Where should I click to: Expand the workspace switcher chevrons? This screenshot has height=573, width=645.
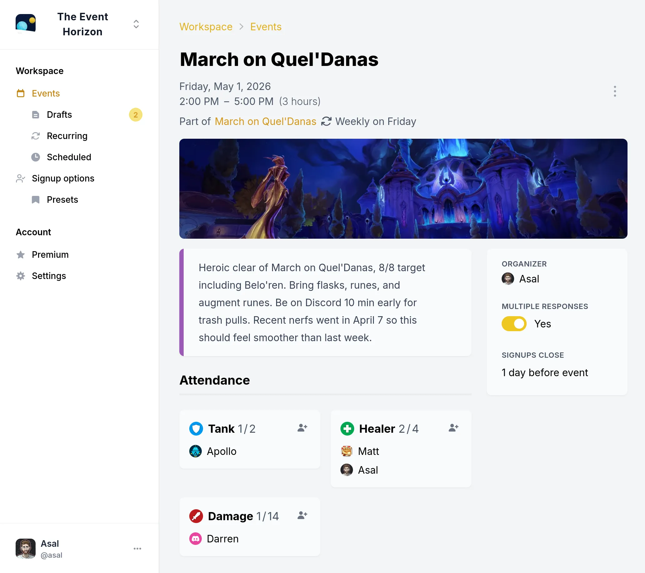[136, 24]
